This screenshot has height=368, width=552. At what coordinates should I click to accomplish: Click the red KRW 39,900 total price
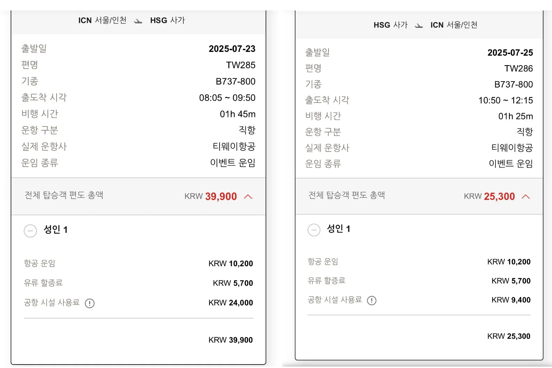(221, 197)
